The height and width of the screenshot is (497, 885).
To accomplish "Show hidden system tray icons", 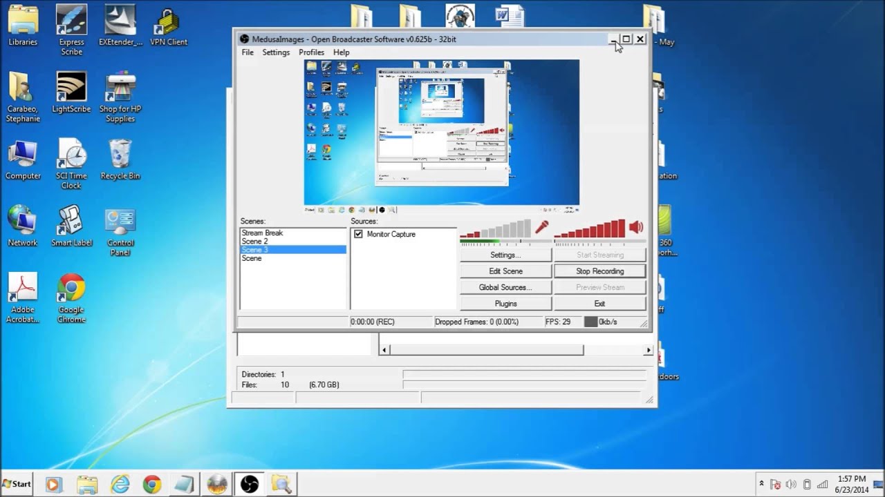I will tap(761, 484).
